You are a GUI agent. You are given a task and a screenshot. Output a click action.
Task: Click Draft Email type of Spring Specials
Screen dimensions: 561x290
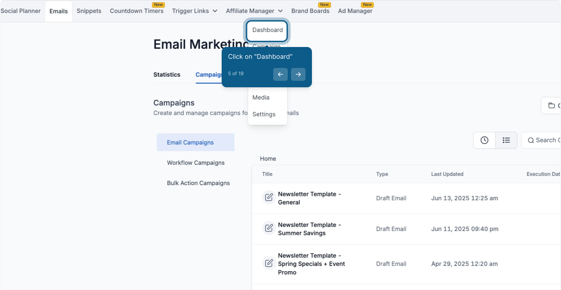(x=391, y=264)
